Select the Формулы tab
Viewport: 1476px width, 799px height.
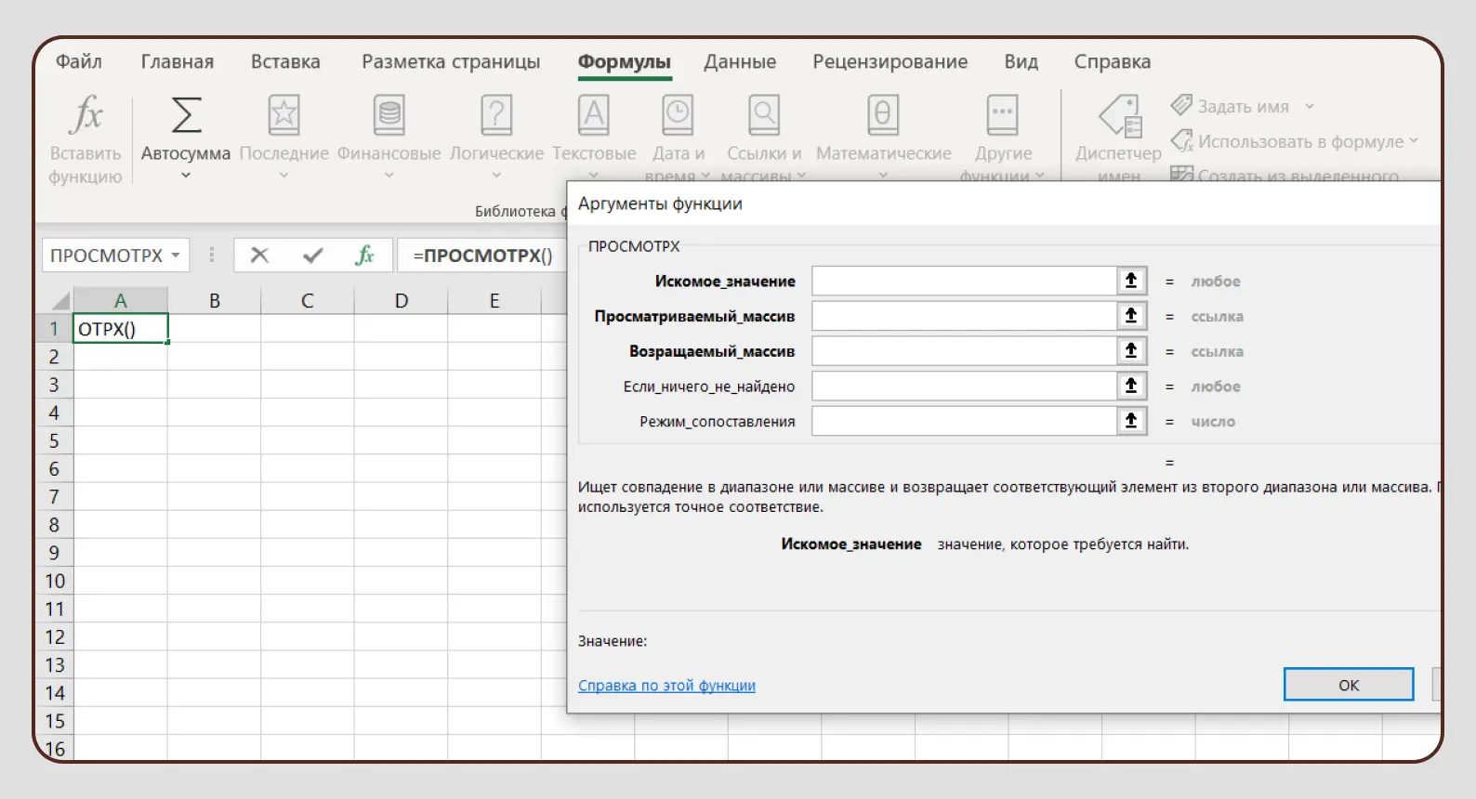(625, 61)
